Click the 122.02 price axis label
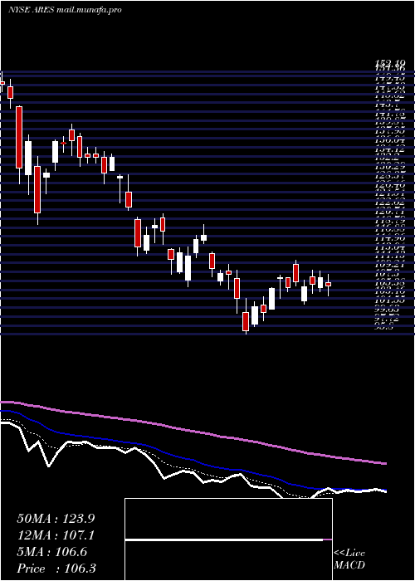Viewport: 415px width, 581px height. coord(391,203)
